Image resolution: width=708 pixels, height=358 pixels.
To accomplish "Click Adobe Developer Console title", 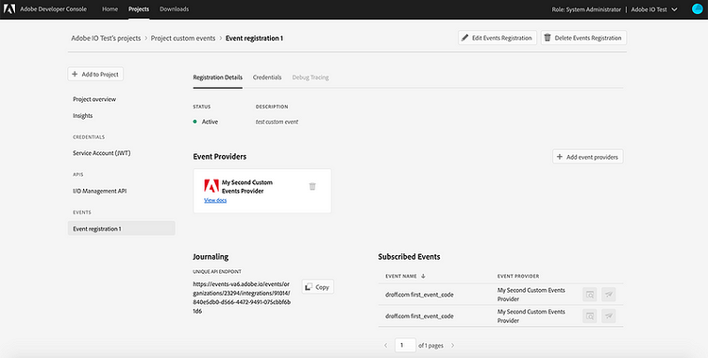I will (53, 9).
